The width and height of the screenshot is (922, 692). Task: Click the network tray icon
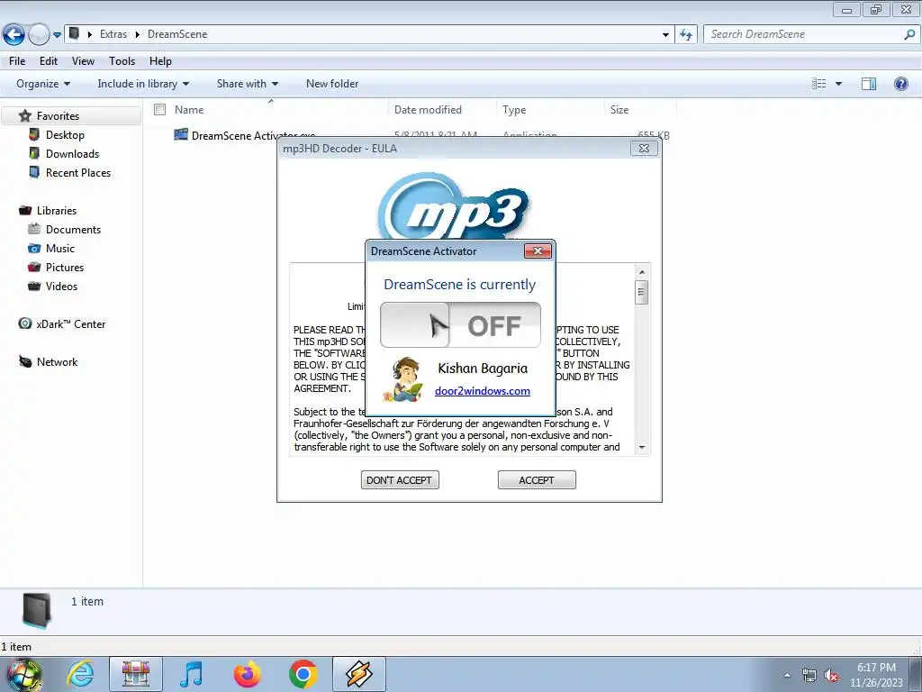tap(809, 675)
